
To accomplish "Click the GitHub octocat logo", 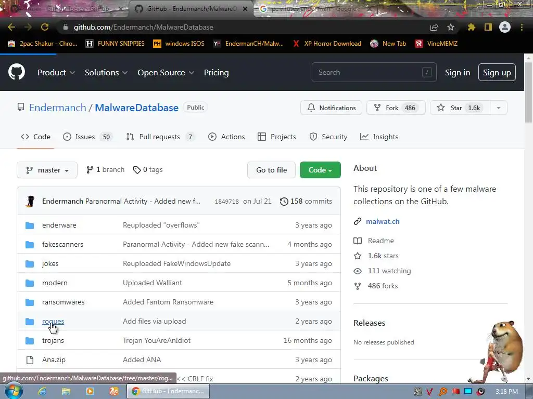I will click(x=17, y=72).
